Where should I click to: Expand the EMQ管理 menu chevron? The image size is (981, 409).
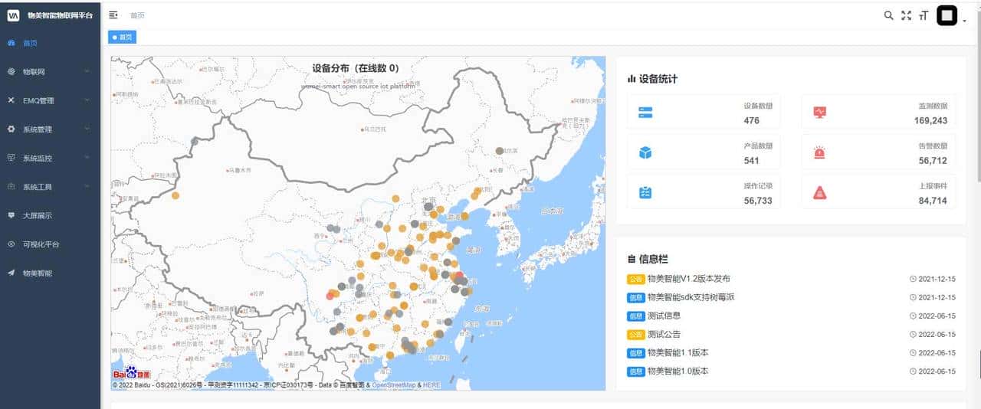[87, 100]
